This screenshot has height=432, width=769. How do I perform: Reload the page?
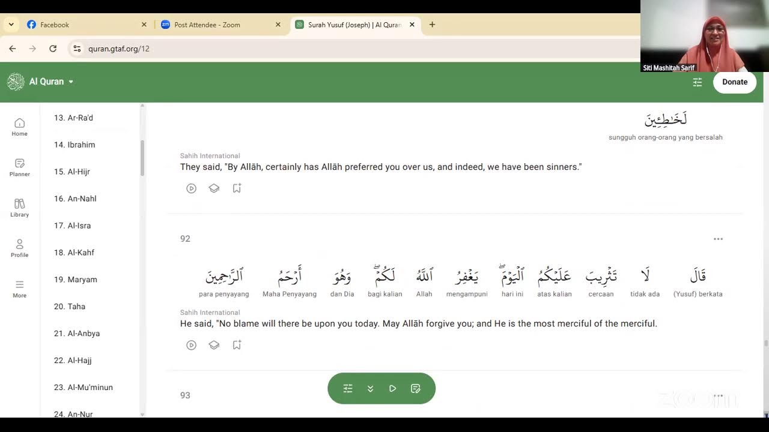point(53,49)
